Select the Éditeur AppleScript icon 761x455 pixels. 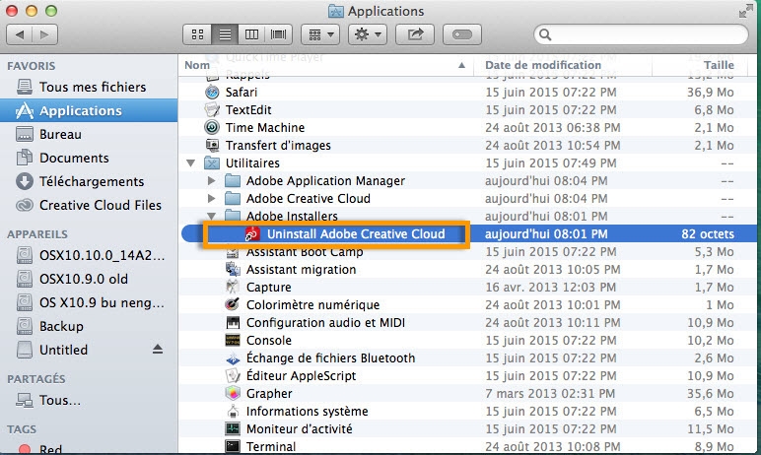pos(233,375)
